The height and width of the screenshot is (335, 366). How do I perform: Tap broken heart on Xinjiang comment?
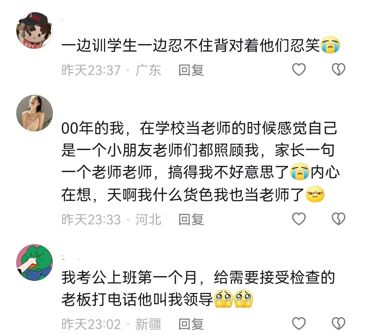click(x=339, y=323)
